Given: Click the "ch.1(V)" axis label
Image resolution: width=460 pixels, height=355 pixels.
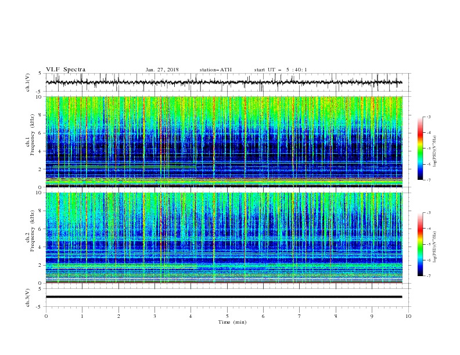Looking at the screenshot, I should tap(28, 82).
